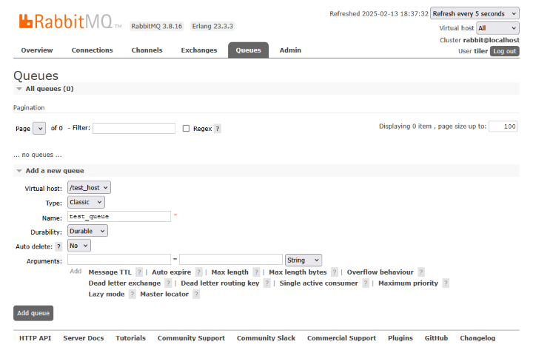Show Lazy mode help tooltip
533x353 pixels.
coord(133,295)
